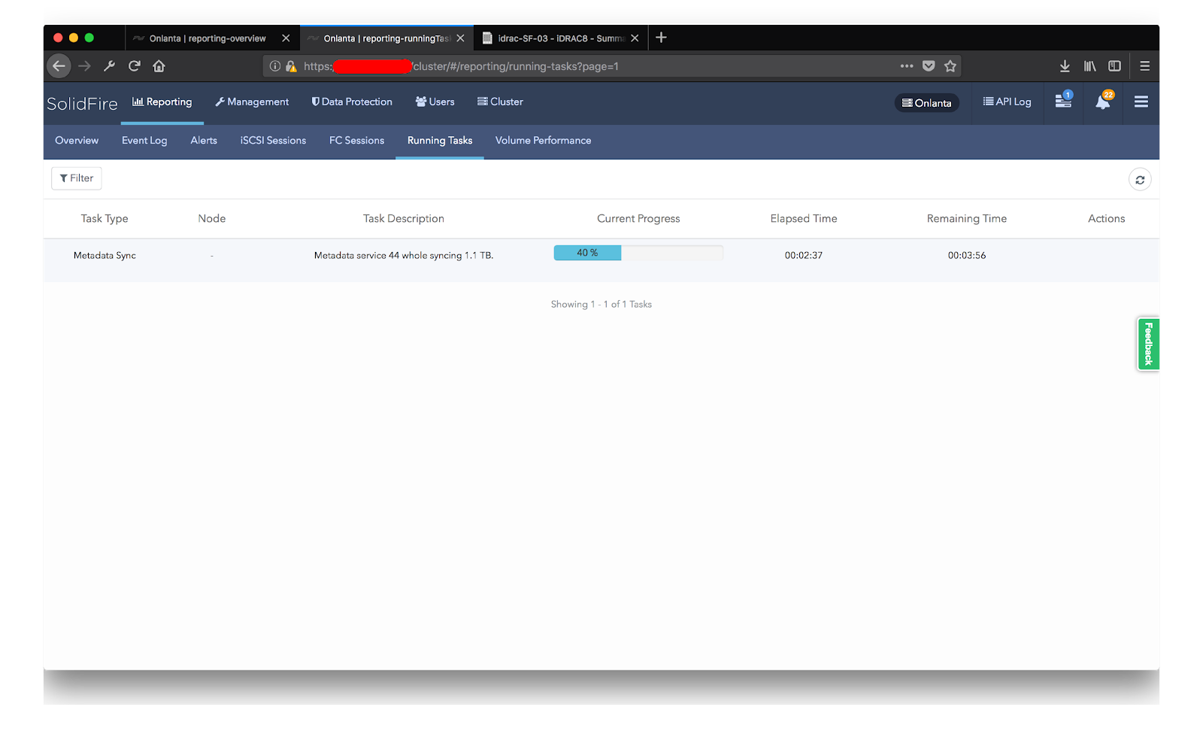Switch to the idrac-SF-03 browser tab
Image resolution: width=1203 pixels, height=732 pixels.
pyautogui.click(x=558, y=38)
